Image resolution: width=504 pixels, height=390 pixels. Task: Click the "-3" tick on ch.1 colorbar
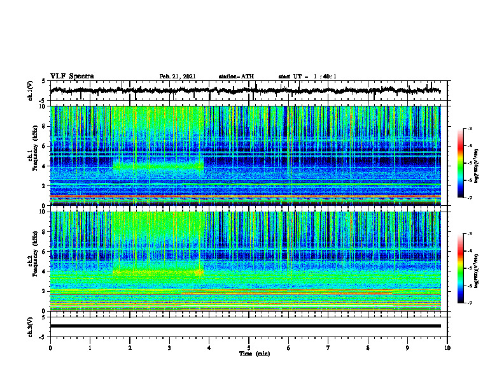469,129
